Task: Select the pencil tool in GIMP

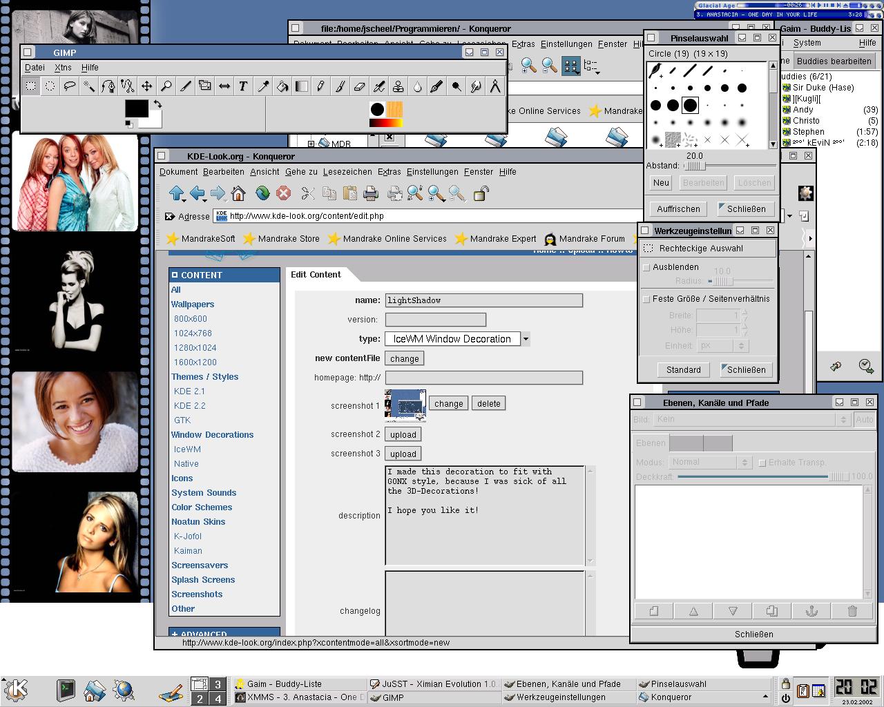Action: [321, 86]
